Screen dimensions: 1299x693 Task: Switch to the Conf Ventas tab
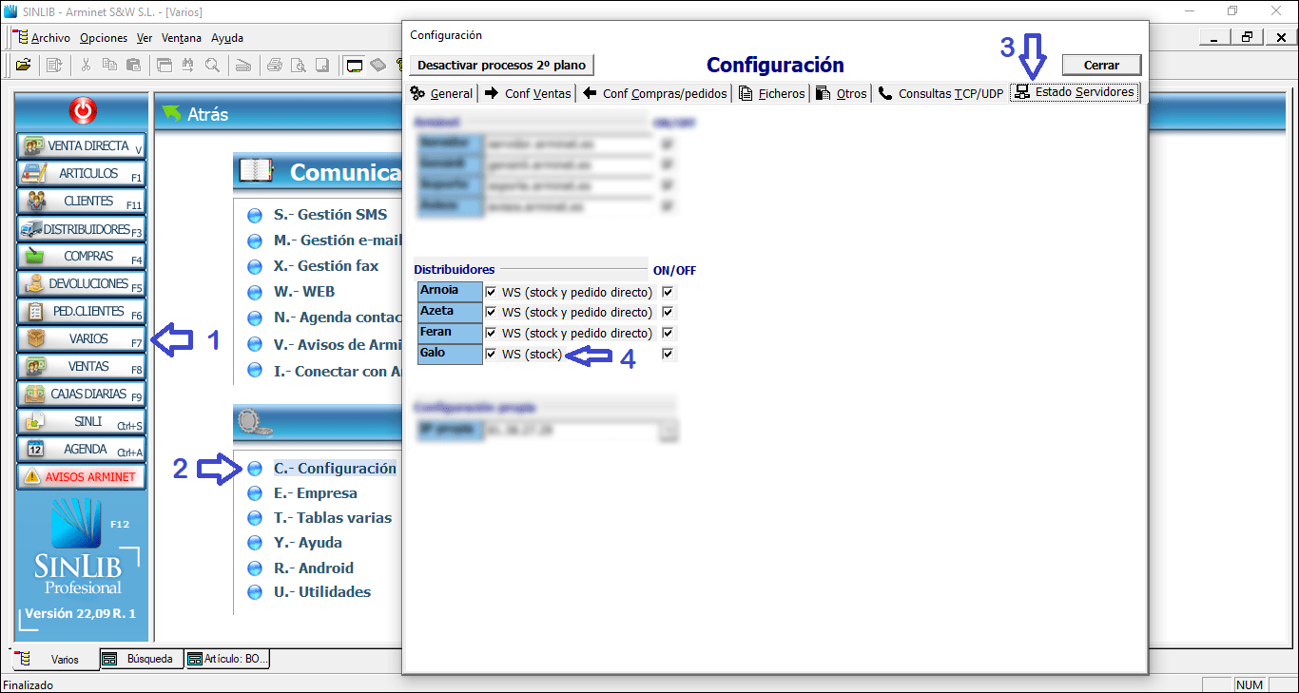(x=528, y=93)
